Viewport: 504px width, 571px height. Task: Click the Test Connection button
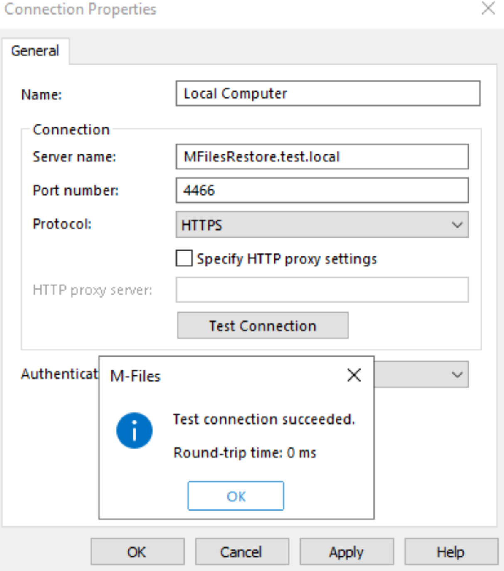click(263, 325)
